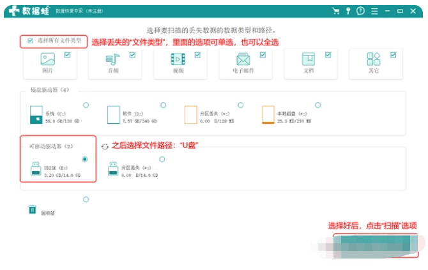Select the 回收站 recycle bin radio button

pyautogui.click(x=86, y=199)
